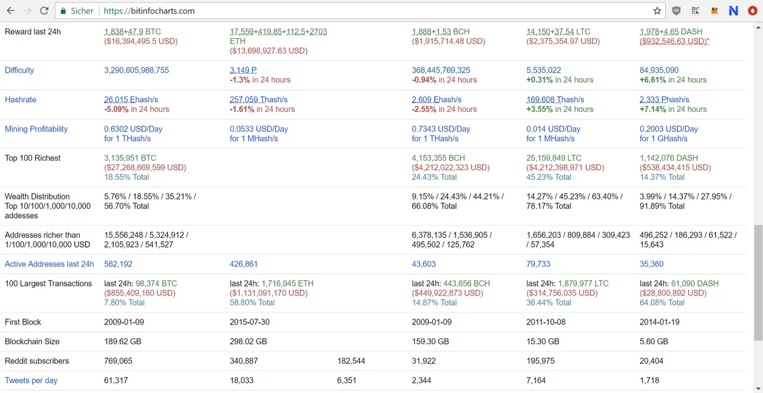Screen dimensions: 763x393
Task: Bookmark the page with the star icon
Action: tap(657, 11)
